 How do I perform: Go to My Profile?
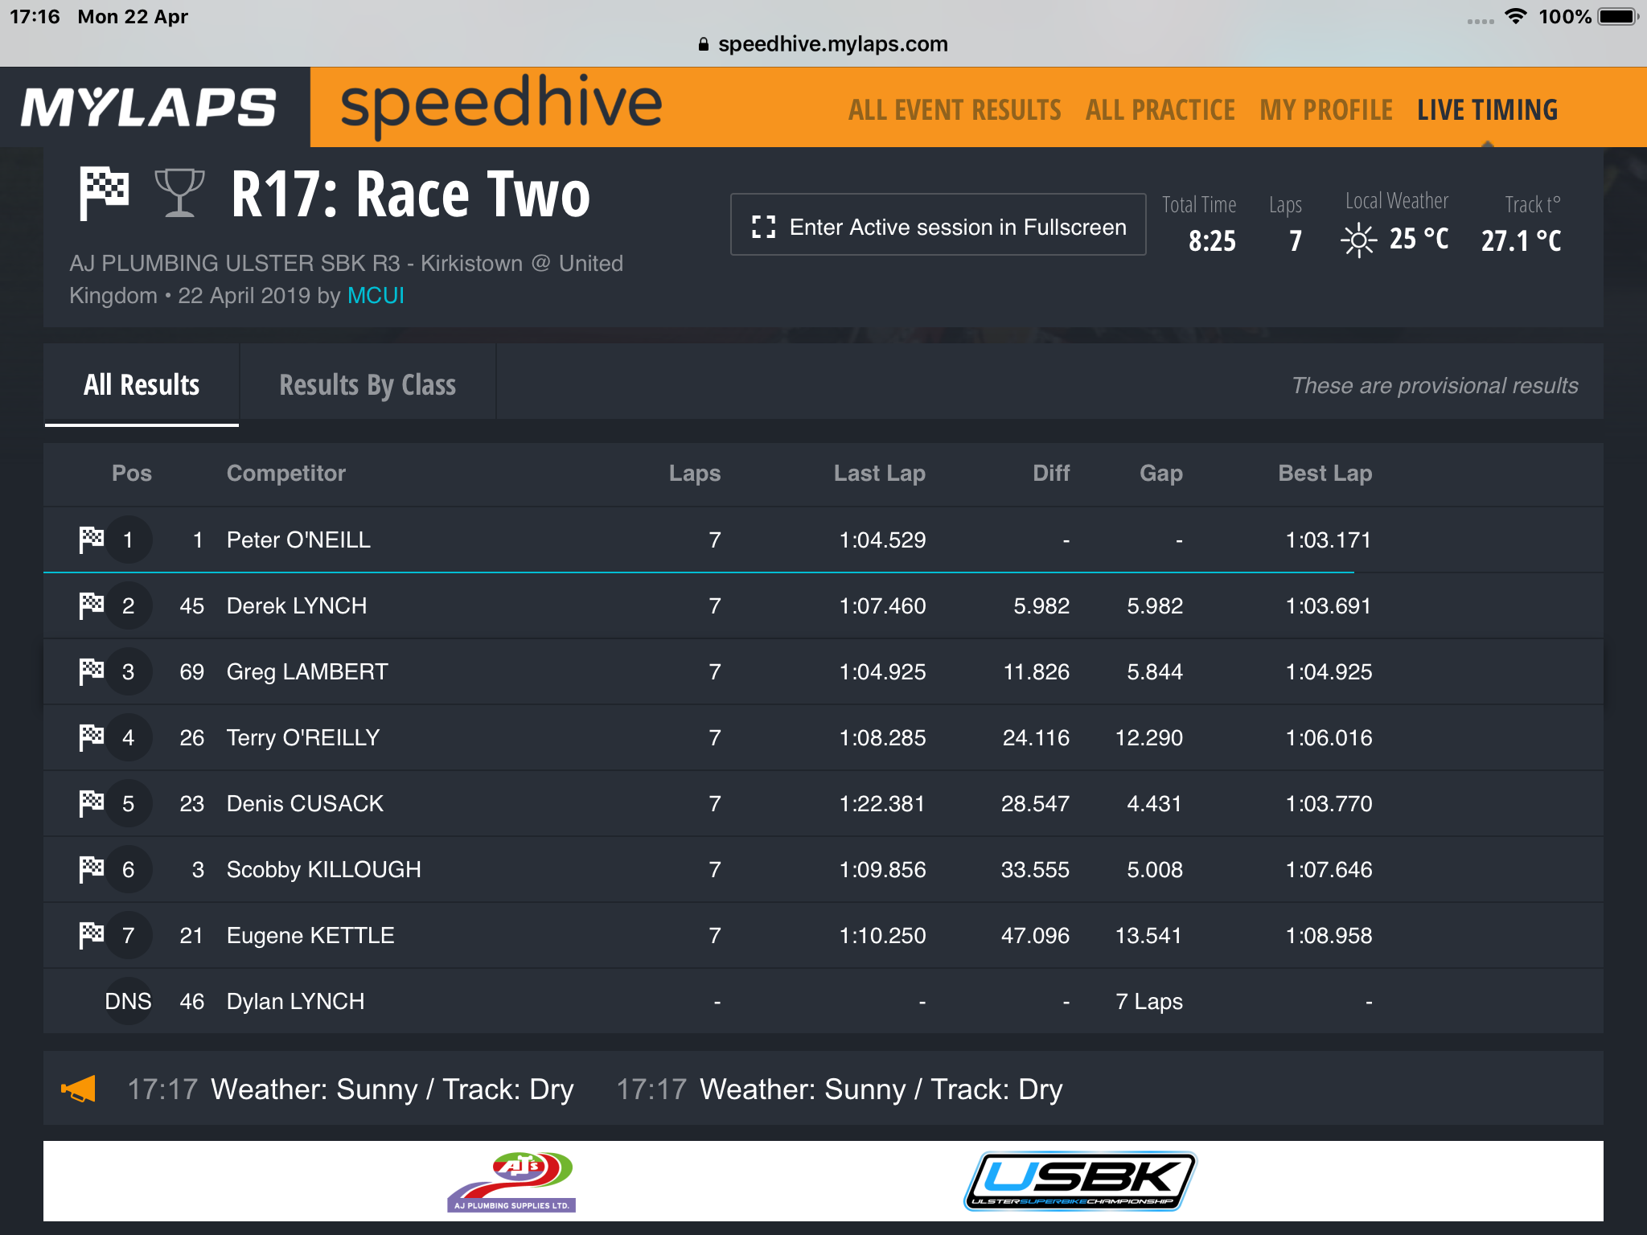coord(1326,110)
